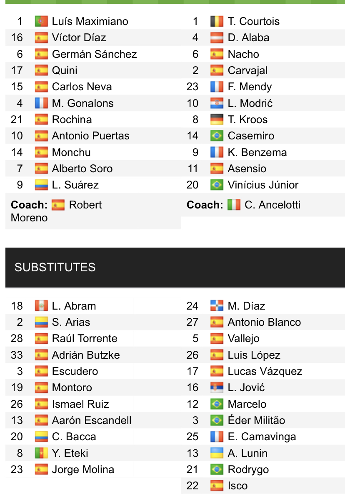
Task: Open substitute E. Camavinga's profile
Action: [x=262, y=437]
